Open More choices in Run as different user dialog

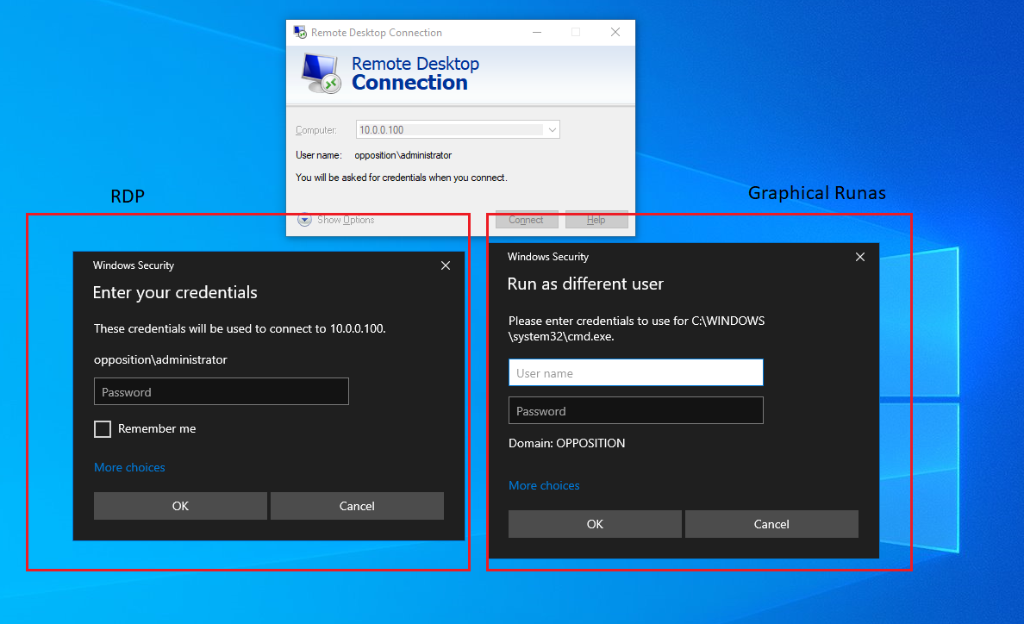(544, 485)
